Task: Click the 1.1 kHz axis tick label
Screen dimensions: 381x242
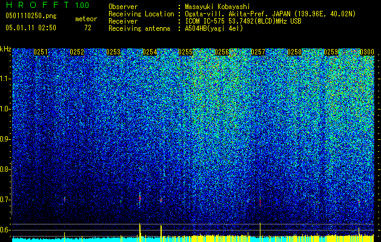Action: [5, 79]
